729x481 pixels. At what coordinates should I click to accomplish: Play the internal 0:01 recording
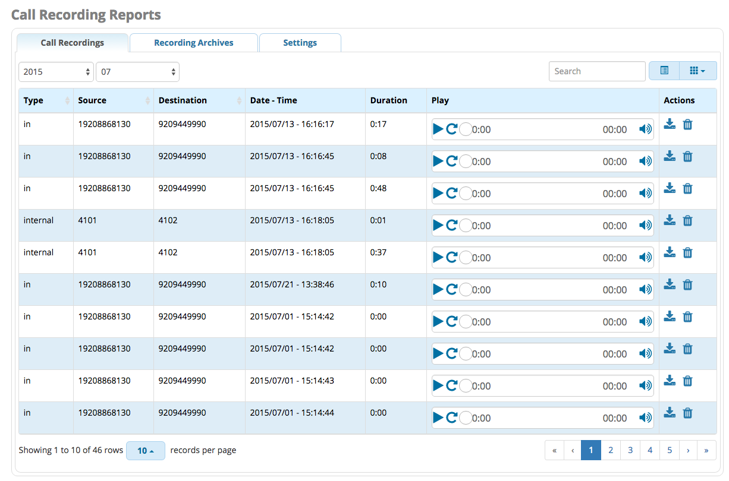click(438, 225)
